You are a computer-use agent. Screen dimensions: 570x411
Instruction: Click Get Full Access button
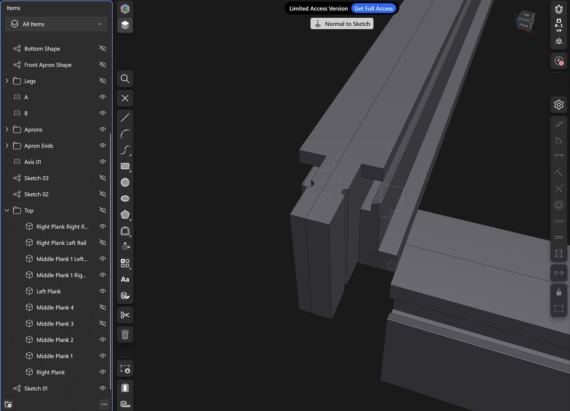pos(373,9)
